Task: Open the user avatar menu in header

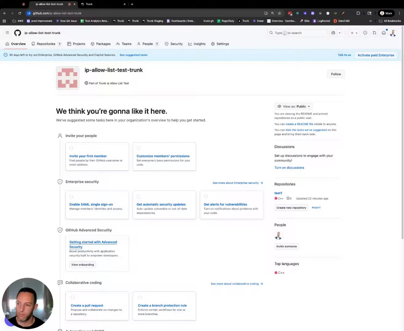Action: [x=393, y=33]
